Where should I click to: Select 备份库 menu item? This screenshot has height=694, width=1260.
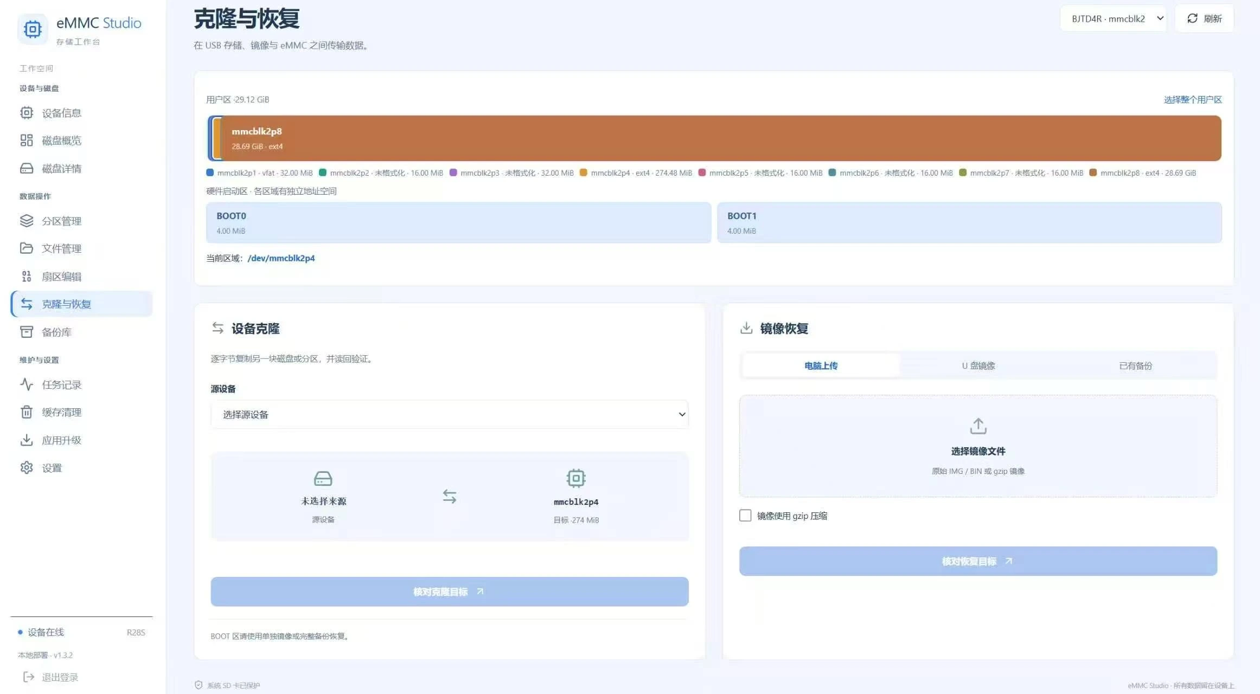[x=81, y=332]
